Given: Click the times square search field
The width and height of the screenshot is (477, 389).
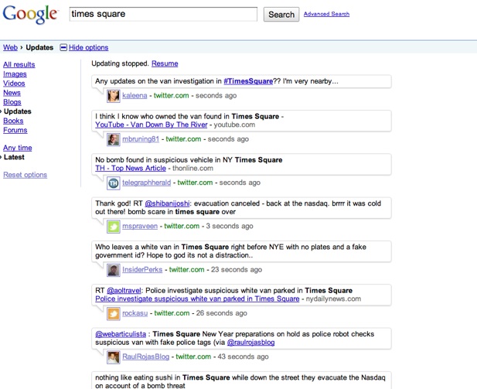Looking at the screenshot, I should pos(162,15).
